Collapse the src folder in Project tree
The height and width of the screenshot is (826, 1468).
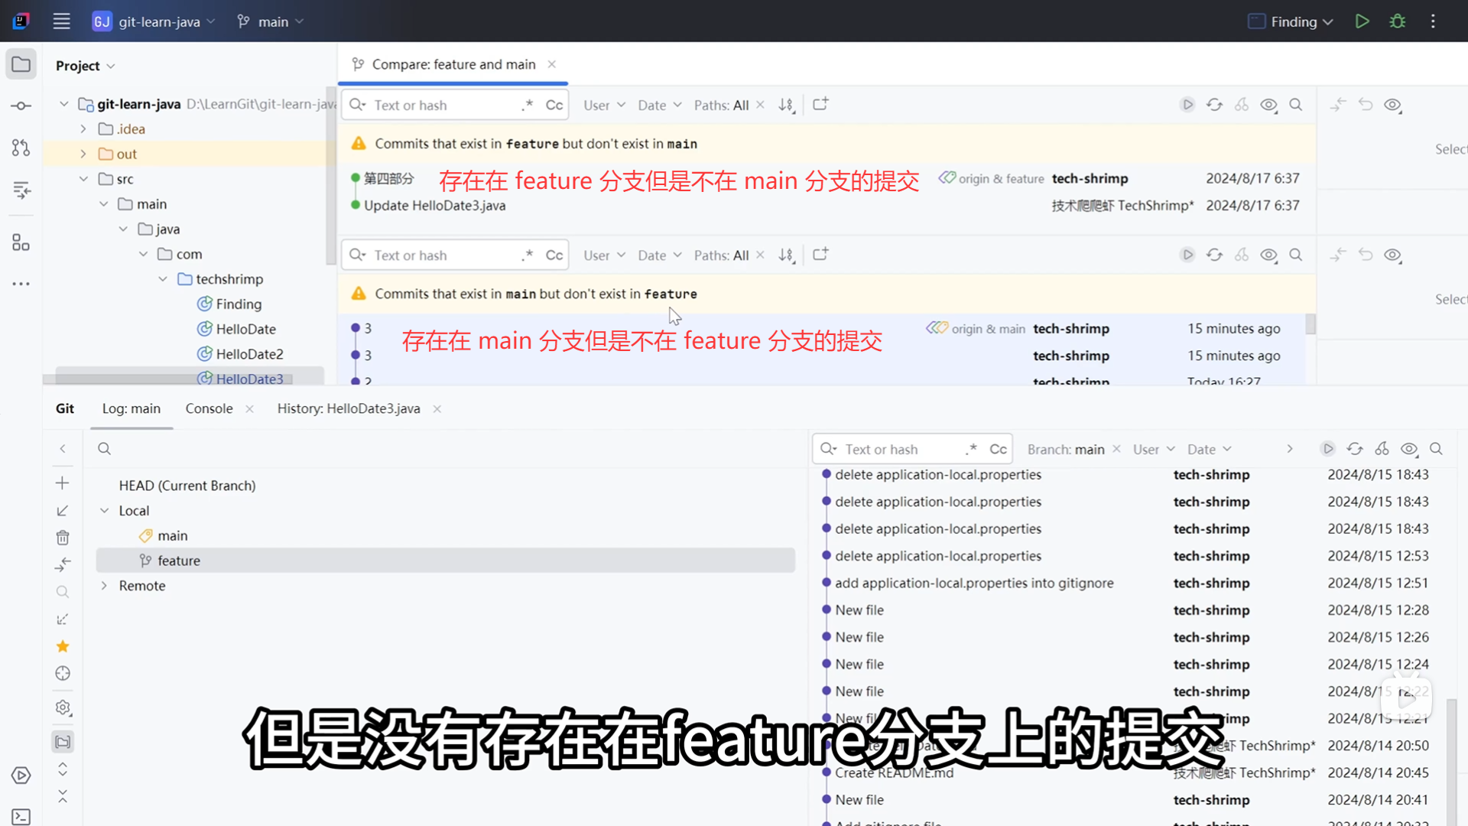pos(83,179)
